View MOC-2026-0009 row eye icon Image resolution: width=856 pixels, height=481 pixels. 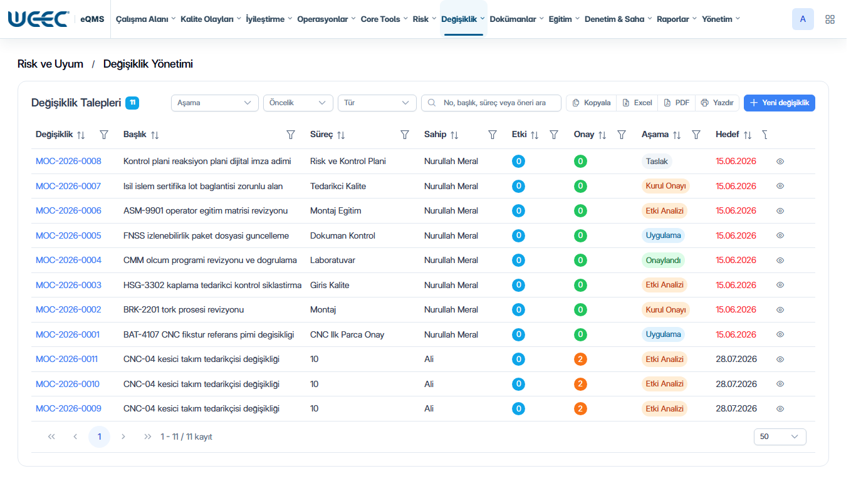pyautogui.click(x=780, y=408)
